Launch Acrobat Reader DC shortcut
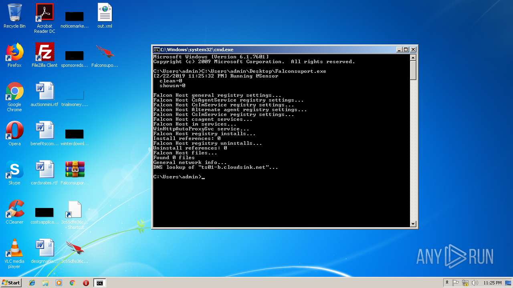This screenshot has height=288, width=513. 44,18
